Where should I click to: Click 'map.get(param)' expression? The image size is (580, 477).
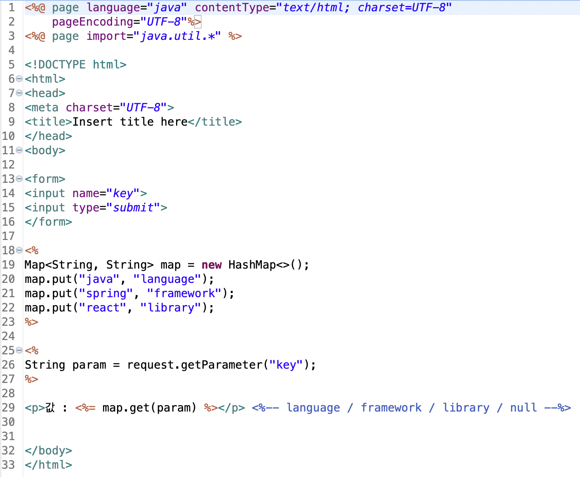coord(149,408)
